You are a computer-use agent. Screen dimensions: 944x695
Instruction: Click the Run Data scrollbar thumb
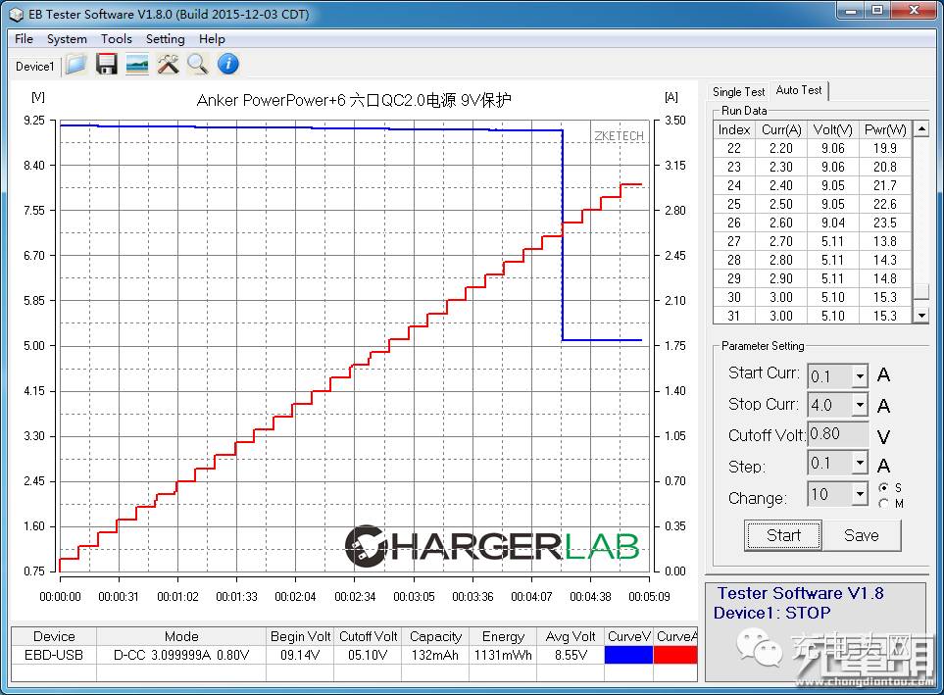point(921,291)
